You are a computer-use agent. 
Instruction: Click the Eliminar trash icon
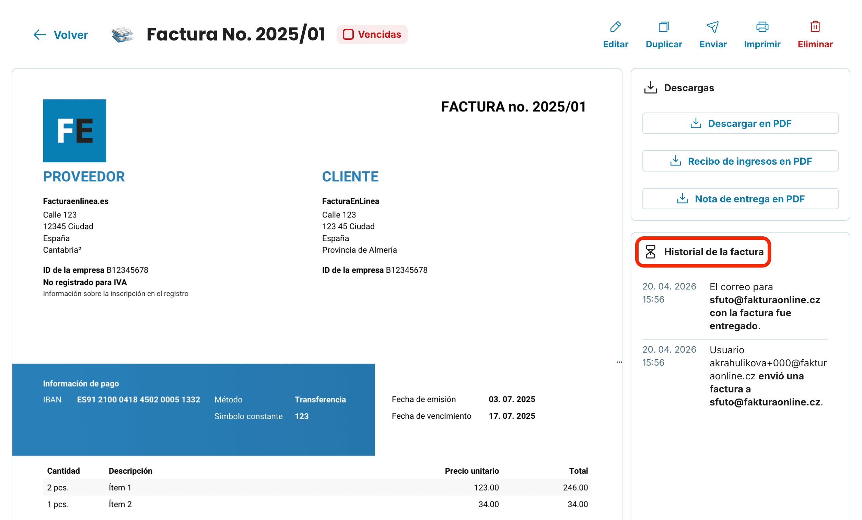click(815, 26)
